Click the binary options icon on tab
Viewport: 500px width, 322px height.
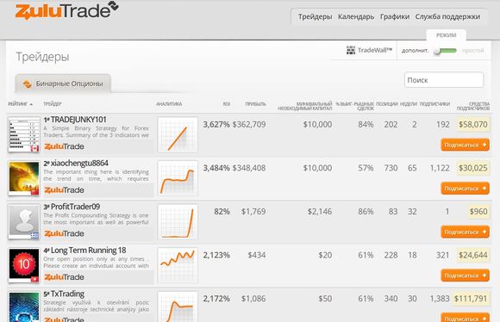pos(27,84)
